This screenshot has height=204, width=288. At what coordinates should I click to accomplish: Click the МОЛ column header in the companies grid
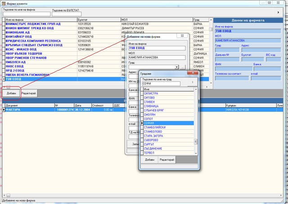coord(157,20)
